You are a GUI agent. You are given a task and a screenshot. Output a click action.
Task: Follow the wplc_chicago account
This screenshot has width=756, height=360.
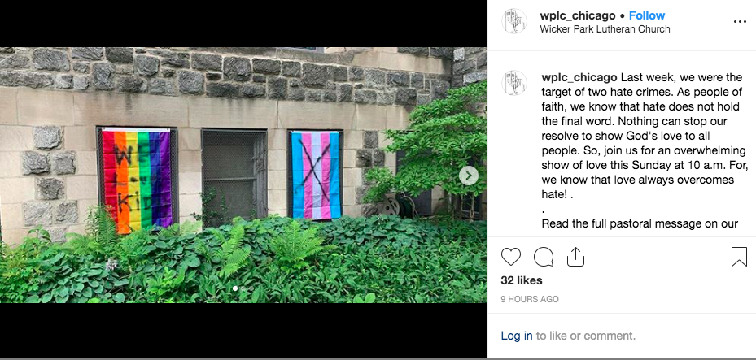tap(647, 15)
